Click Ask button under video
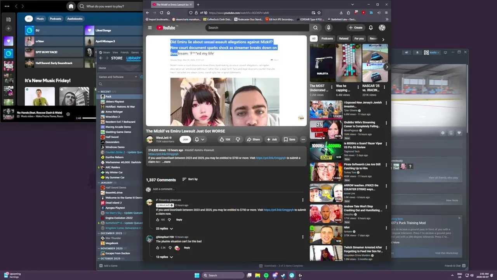Image resolution: width=497 pixels, height=280 pixels. click(x=272, y=139)
